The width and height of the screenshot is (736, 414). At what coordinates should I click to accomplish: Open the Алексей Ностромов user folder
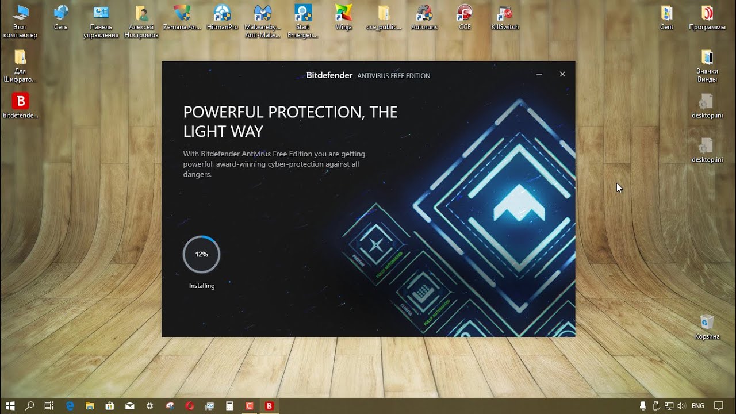coord(141,21)
